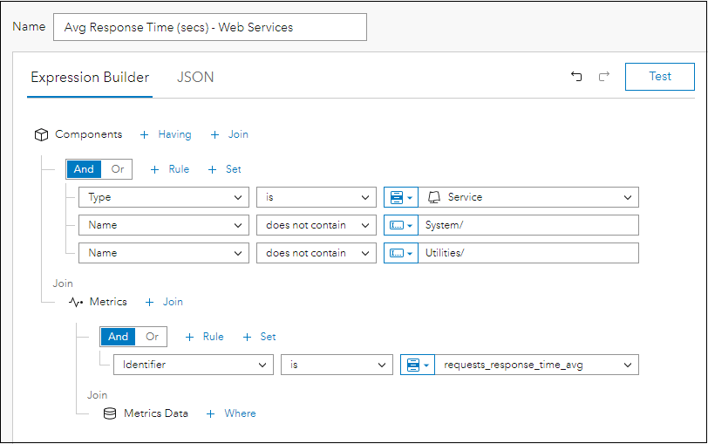Switch Components group to Or
Viewport: 708px width, 444px height.
coord(118,169)
